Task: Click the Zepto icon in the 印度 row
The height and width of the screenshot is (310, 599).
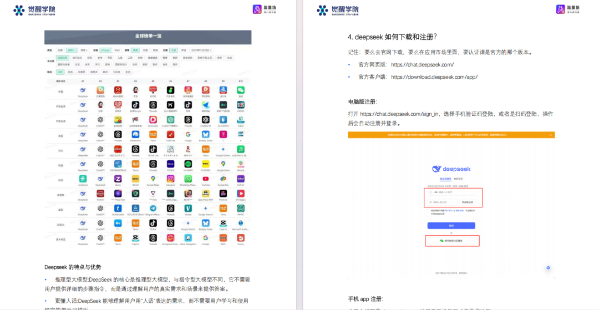Action: [118, 179]
